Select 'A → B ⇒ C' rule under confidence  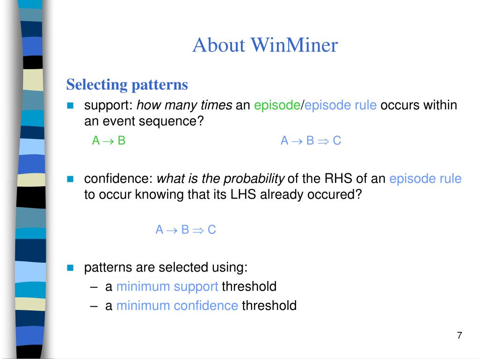186,230
